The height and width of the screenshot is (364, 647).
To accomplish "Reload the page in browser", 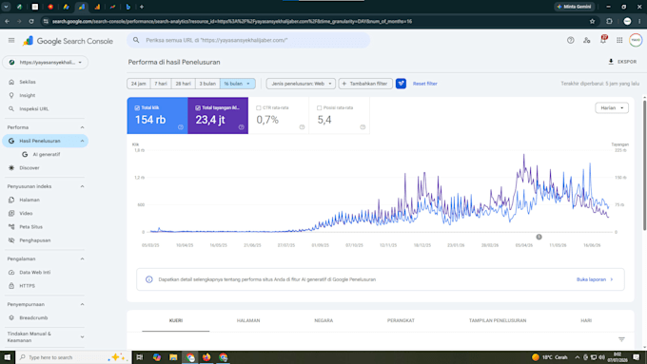I will pos(31,22).
